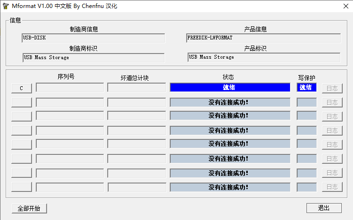Click the wide blue 就绪 status bar
This screenshot has height=220, width=353.
230,87
